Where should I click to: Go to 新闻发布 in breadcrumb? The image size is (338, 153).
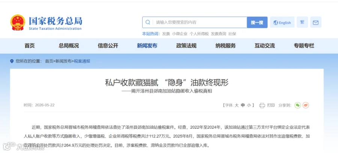(x=63, y=61)
